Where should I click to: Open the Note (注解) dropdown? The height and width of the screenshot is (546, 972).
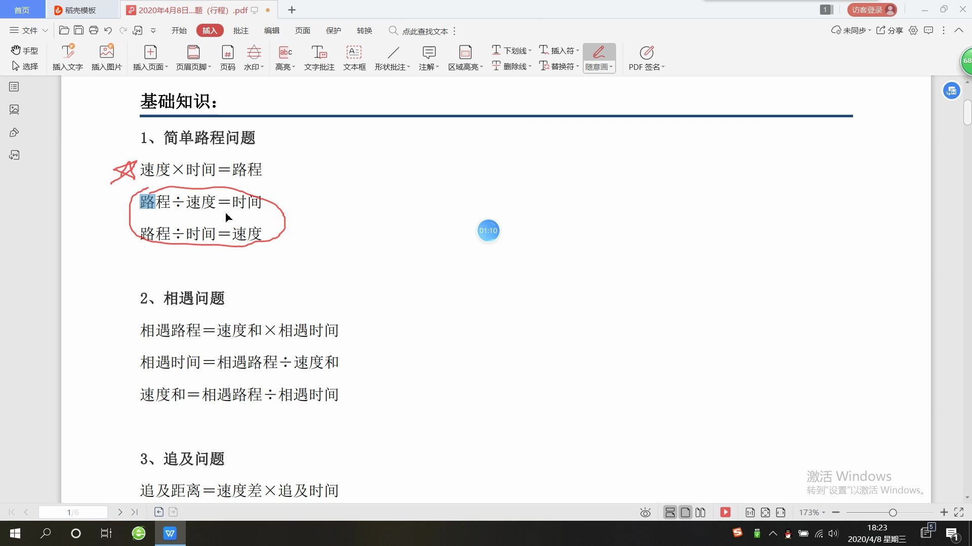(429, 57)
